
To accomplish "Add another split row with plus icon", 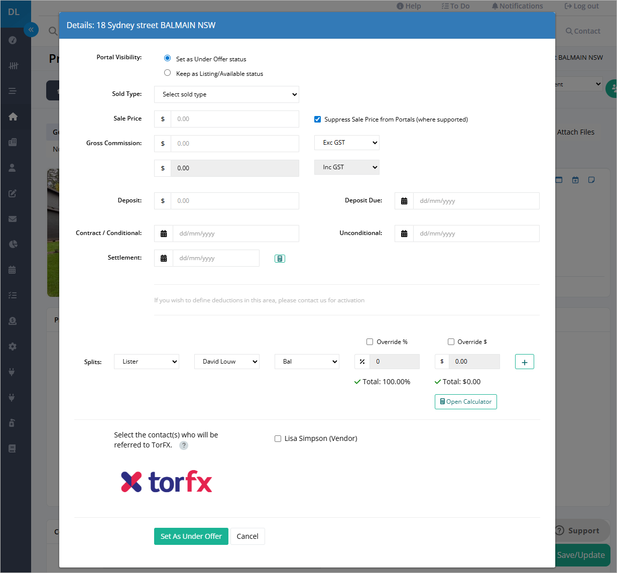I will click(x=525, y=362).
